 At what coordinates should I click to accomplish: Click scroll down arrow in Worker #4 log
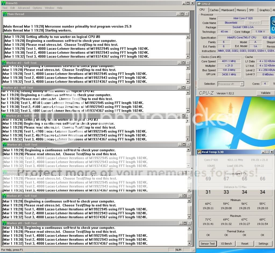(x=188, y=139)
